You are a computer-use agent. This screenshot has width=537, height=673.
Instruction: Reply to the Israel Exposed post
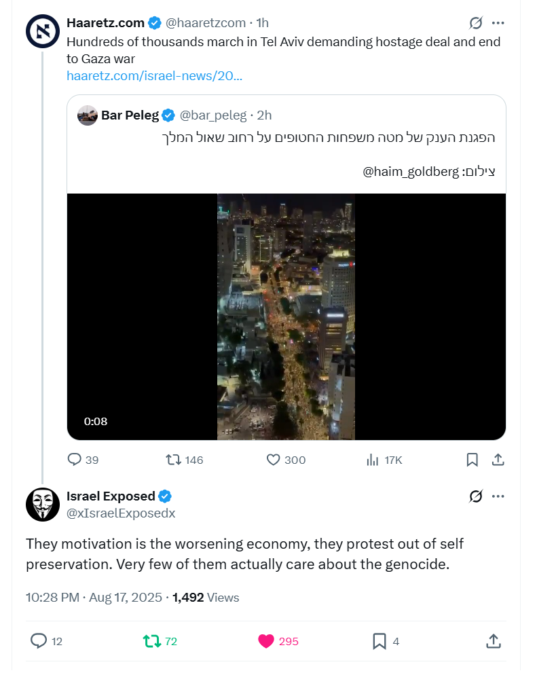pyautogui.click(x=39, y=641)
